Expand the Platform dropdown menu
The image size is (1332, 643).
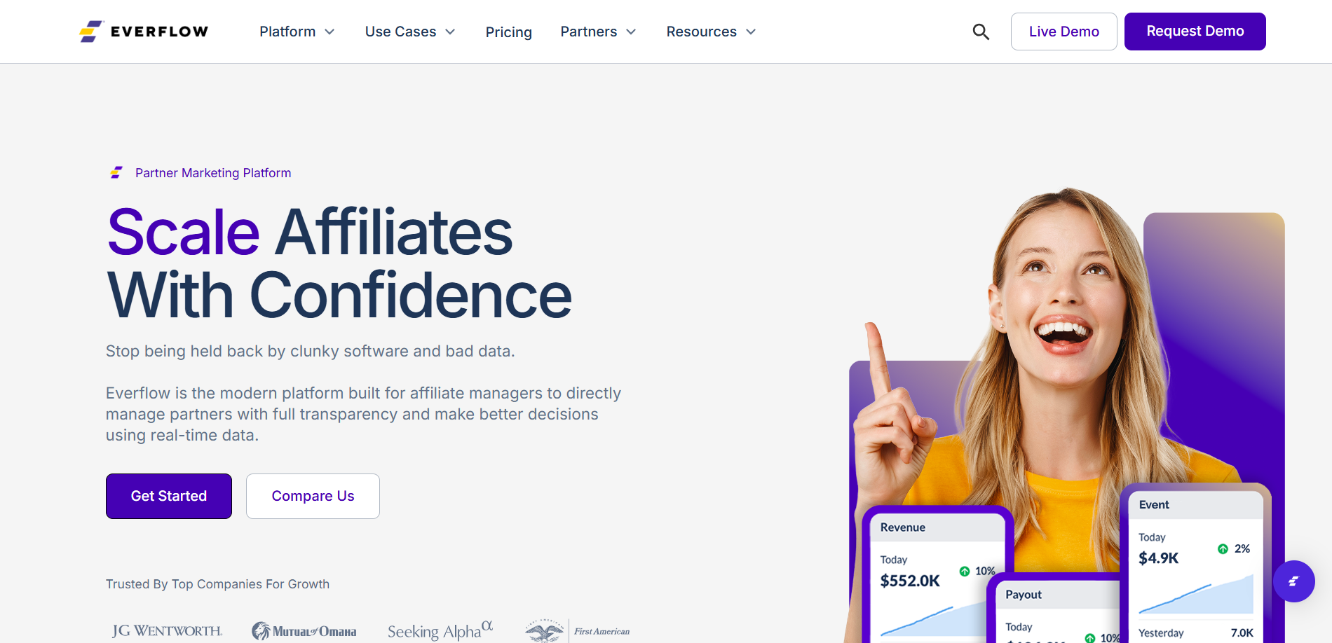coord(297,32)
